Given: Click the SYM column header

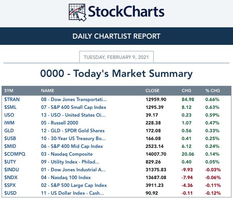Looking at the screenshot, I should (x=9, y=91).
